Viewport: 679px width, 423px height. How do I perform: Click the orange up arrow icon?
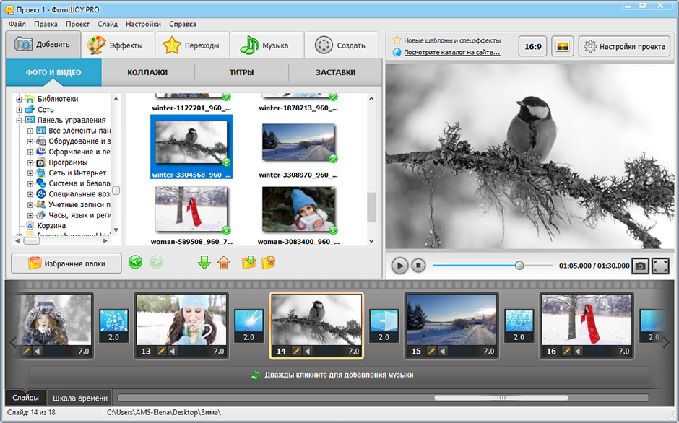tap(224, 262)
